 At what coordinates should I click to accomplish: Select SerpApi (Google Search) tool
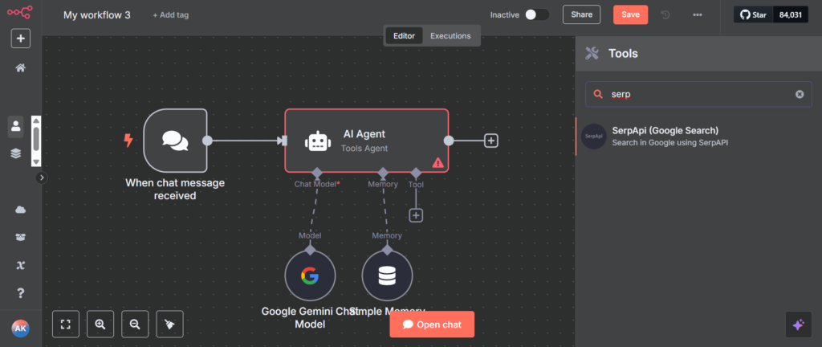coord(698,137)
